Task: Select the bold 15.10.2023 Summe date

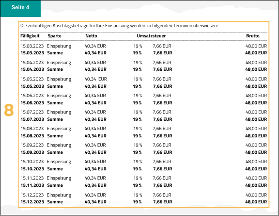Action: point(32,169)
